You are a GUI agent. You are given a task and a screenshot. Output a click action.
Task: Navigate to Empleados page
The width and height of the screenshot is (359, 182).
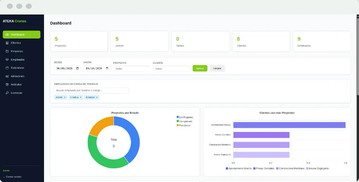[x=21, y=60]
